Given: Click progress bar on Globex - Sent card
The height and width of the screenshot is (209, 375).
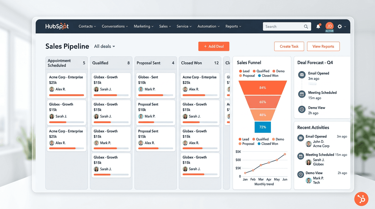Looking at the screenshot, I should [x=156, y=95].
